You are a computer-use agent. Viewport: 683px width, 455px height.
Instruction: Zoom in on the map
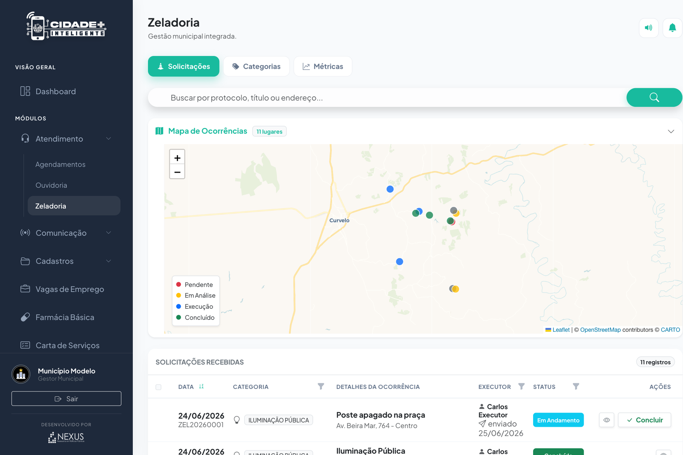(x=177, y=157)
